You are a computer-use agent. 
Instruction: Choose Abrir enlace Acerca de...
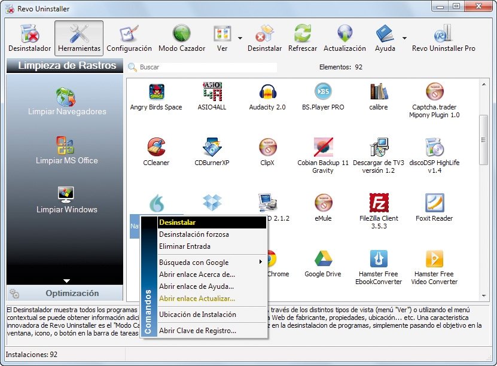click(212, 274)
